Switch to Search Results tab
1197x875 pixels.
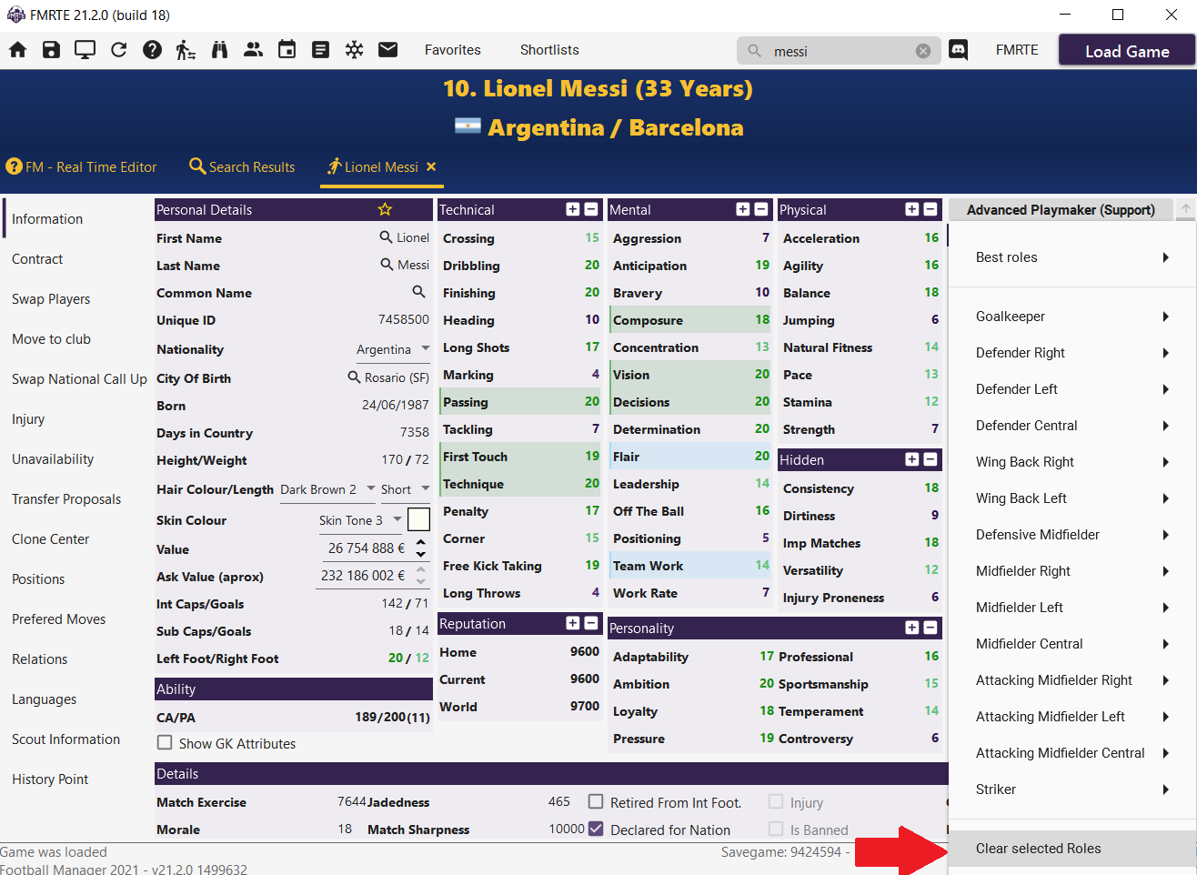242,166
